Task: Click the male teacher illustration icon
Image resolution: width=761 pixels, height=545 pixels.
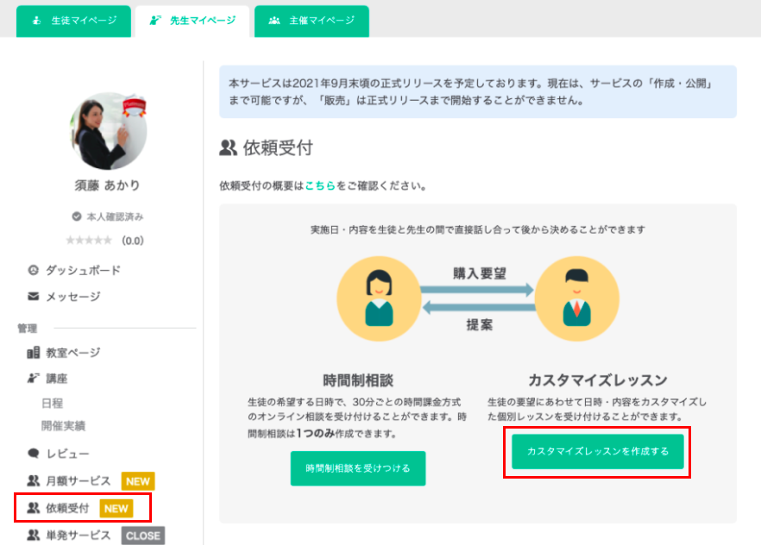Action: (x=577, y=298)
